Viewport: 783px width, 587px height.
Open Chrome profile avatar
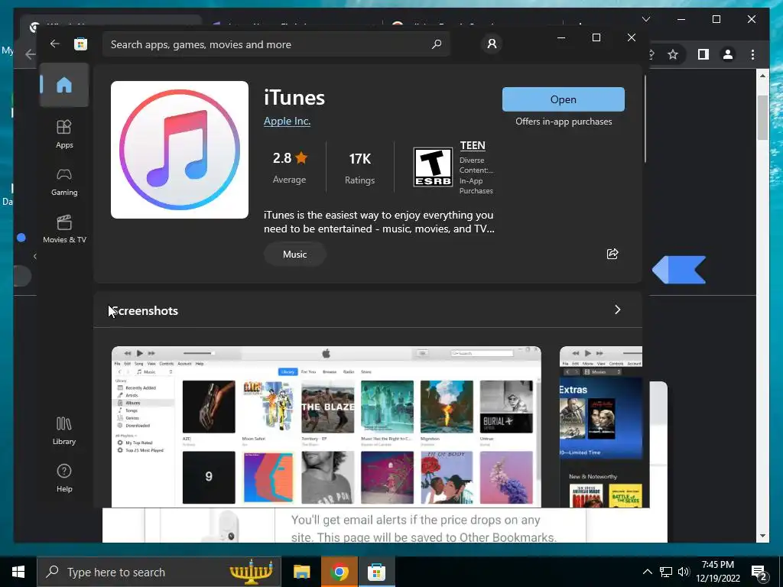click(x=728, y=54)
